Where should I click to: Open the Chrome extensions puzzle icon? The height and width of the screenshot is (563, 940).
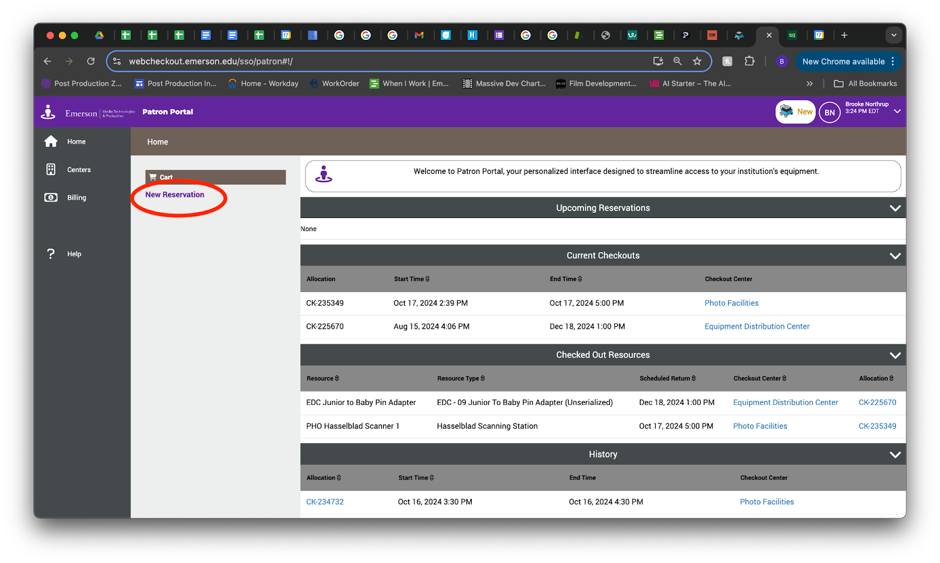tap(749, 61)
